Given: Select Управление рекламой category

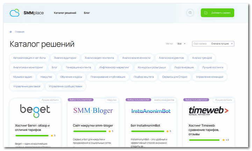Looking at the screenshot, I should [x=27, y=86].
